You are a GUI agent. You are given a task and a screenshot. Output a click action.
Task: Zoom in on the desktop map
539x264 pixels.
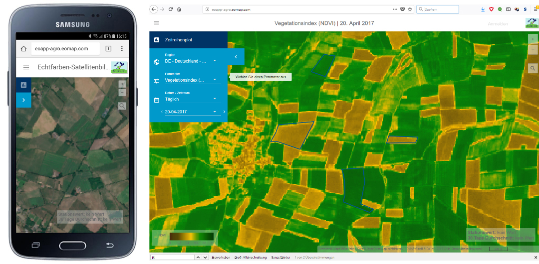[x=533, y=39]
